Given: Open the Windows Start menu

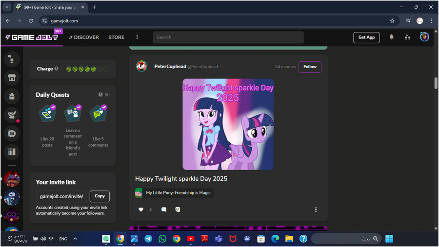Looking at the screenshot, I should 389,239.
